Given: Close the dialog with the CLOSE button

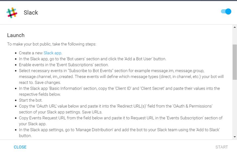Looking at the screenshot, I should 20,147.
